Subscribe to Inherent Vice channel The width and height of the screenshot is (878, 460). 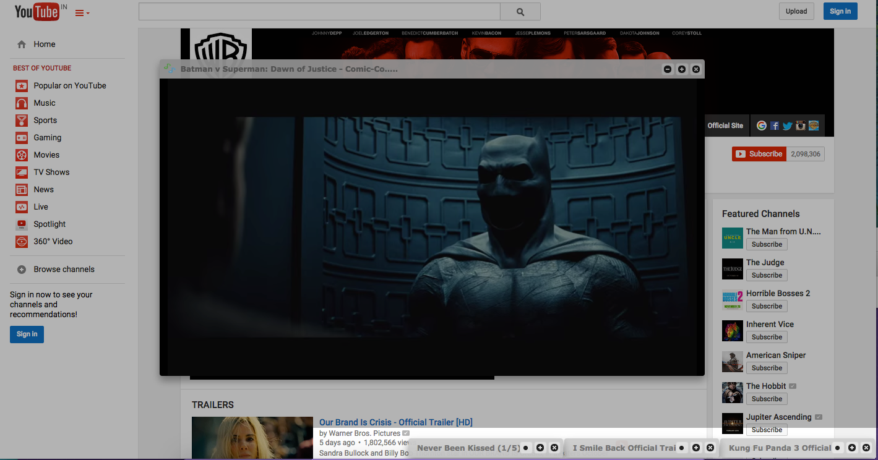(767, 337)
